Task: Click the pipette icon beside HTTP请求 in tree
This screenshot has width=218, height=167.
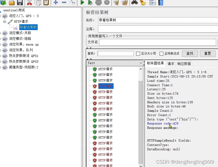Action: tap(10, 22)
